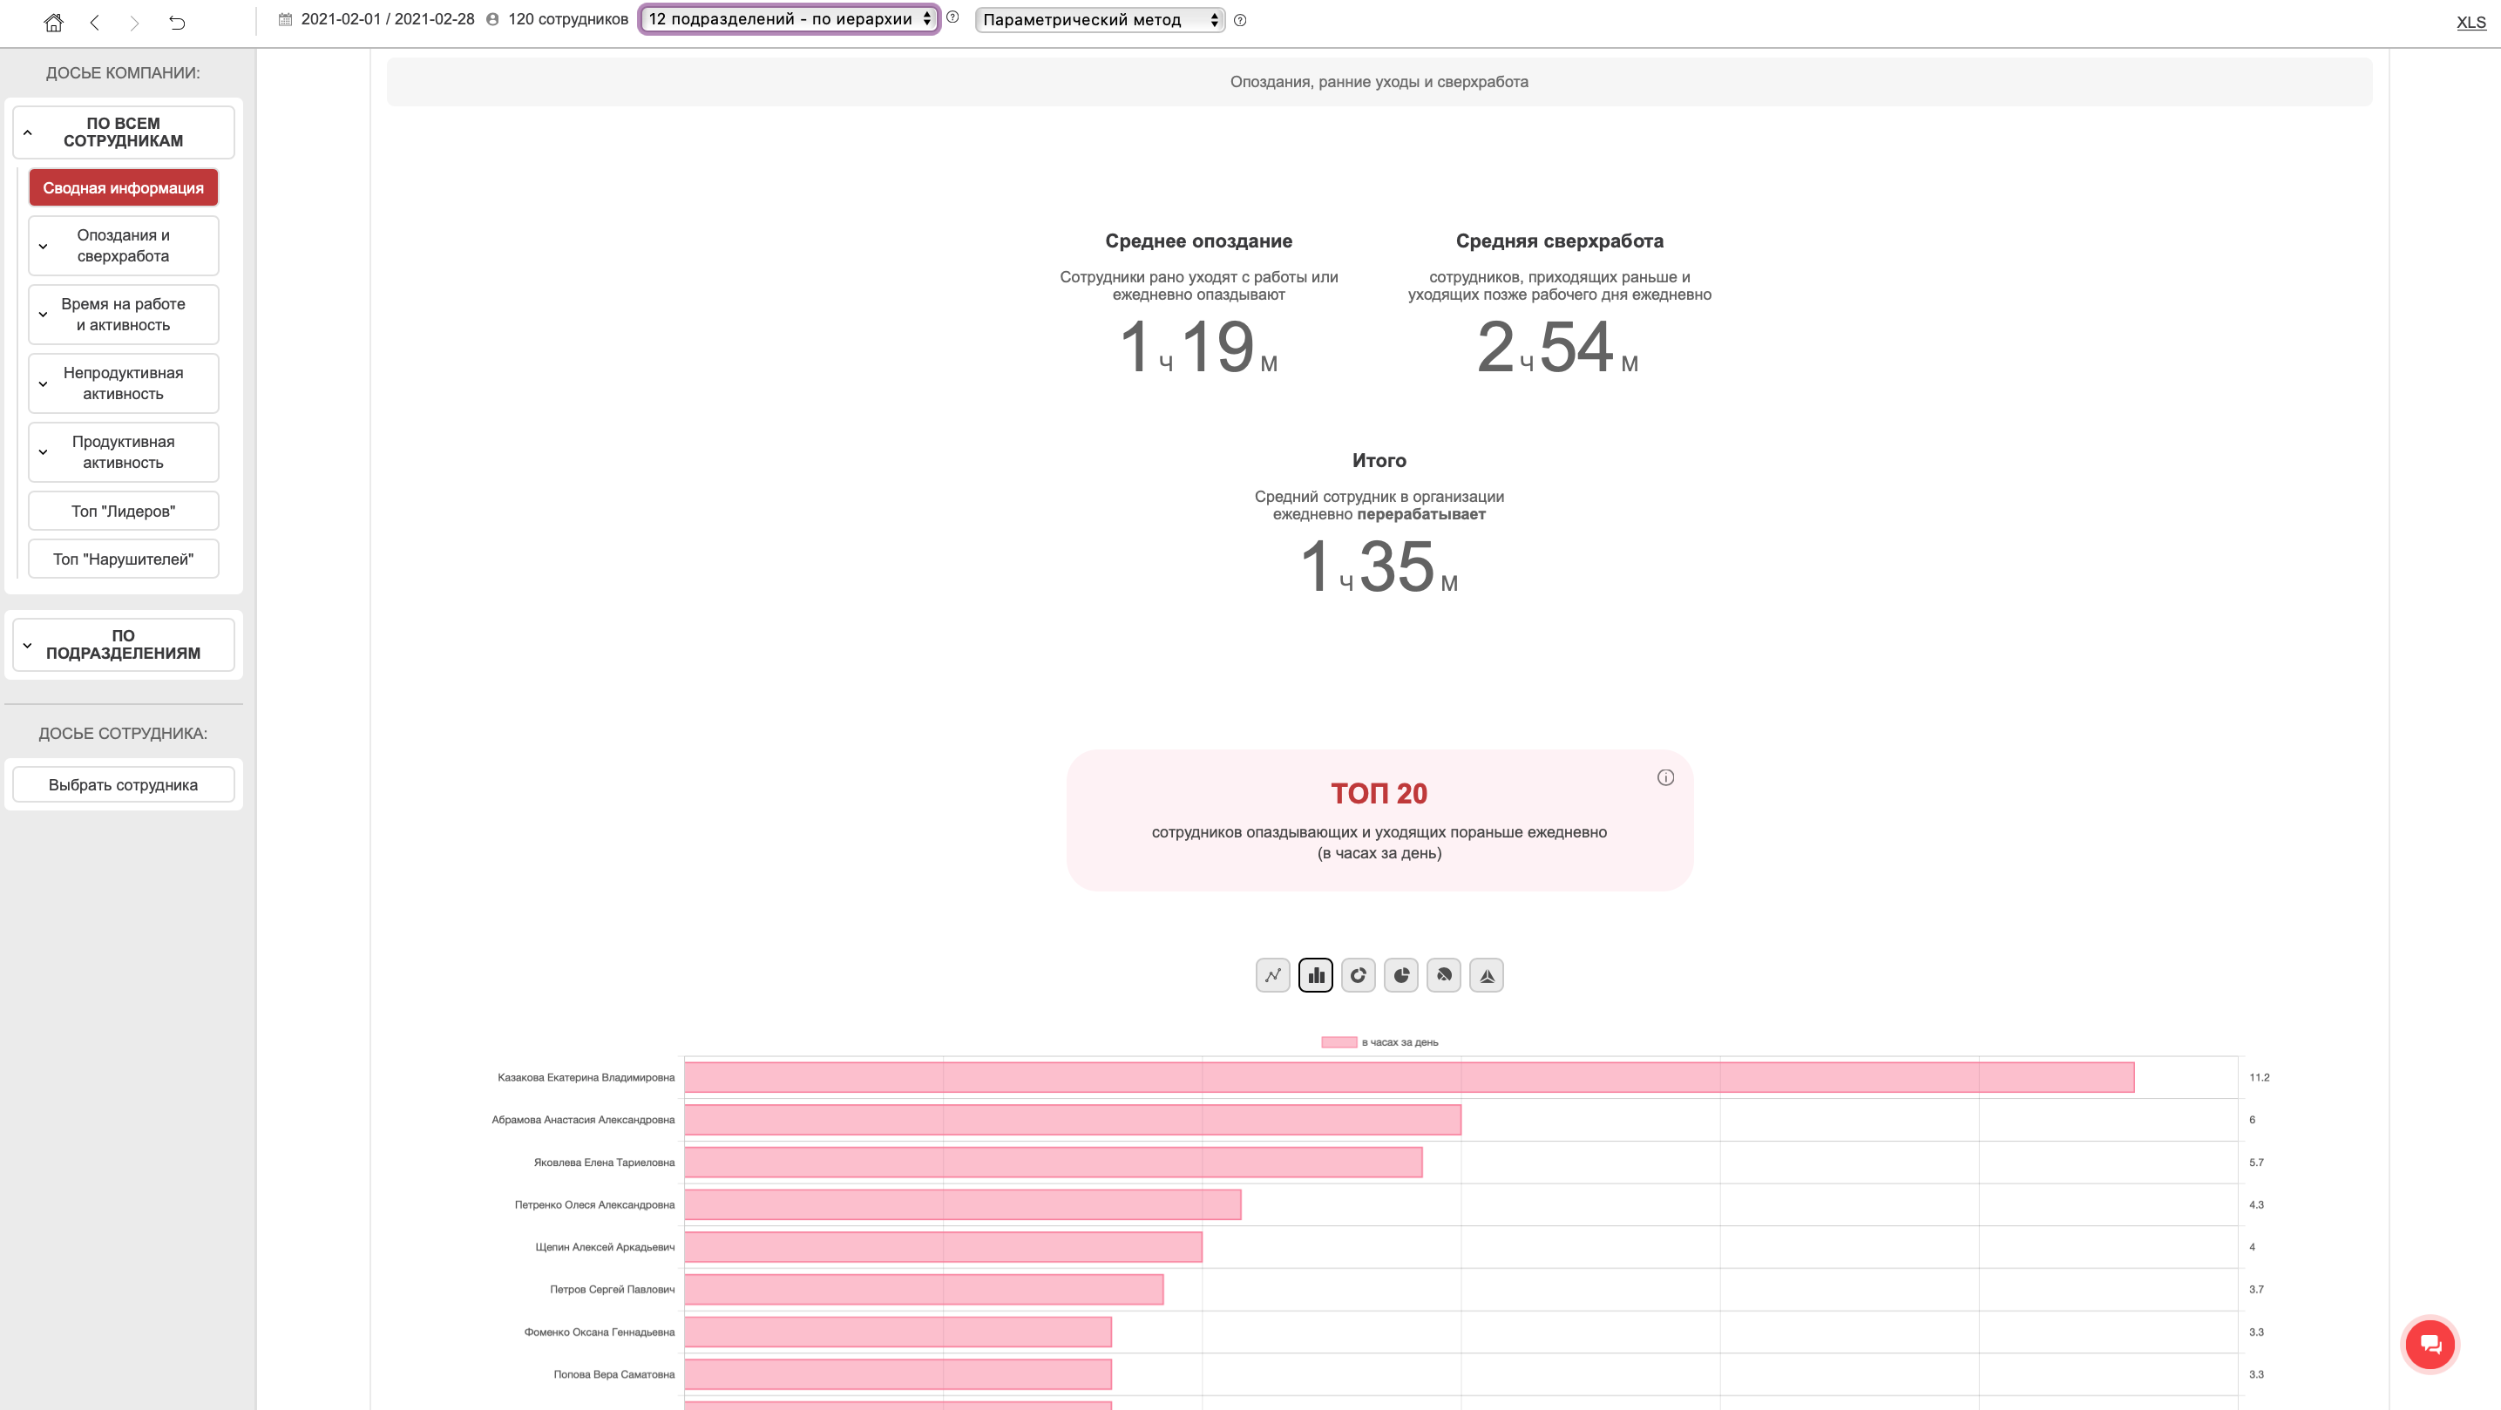Click the home icon in toolbar
The image size is (2501, 1410).
pos(53,22)
